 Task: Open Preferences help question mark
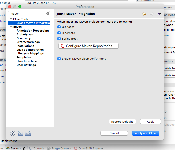[13, 133]
